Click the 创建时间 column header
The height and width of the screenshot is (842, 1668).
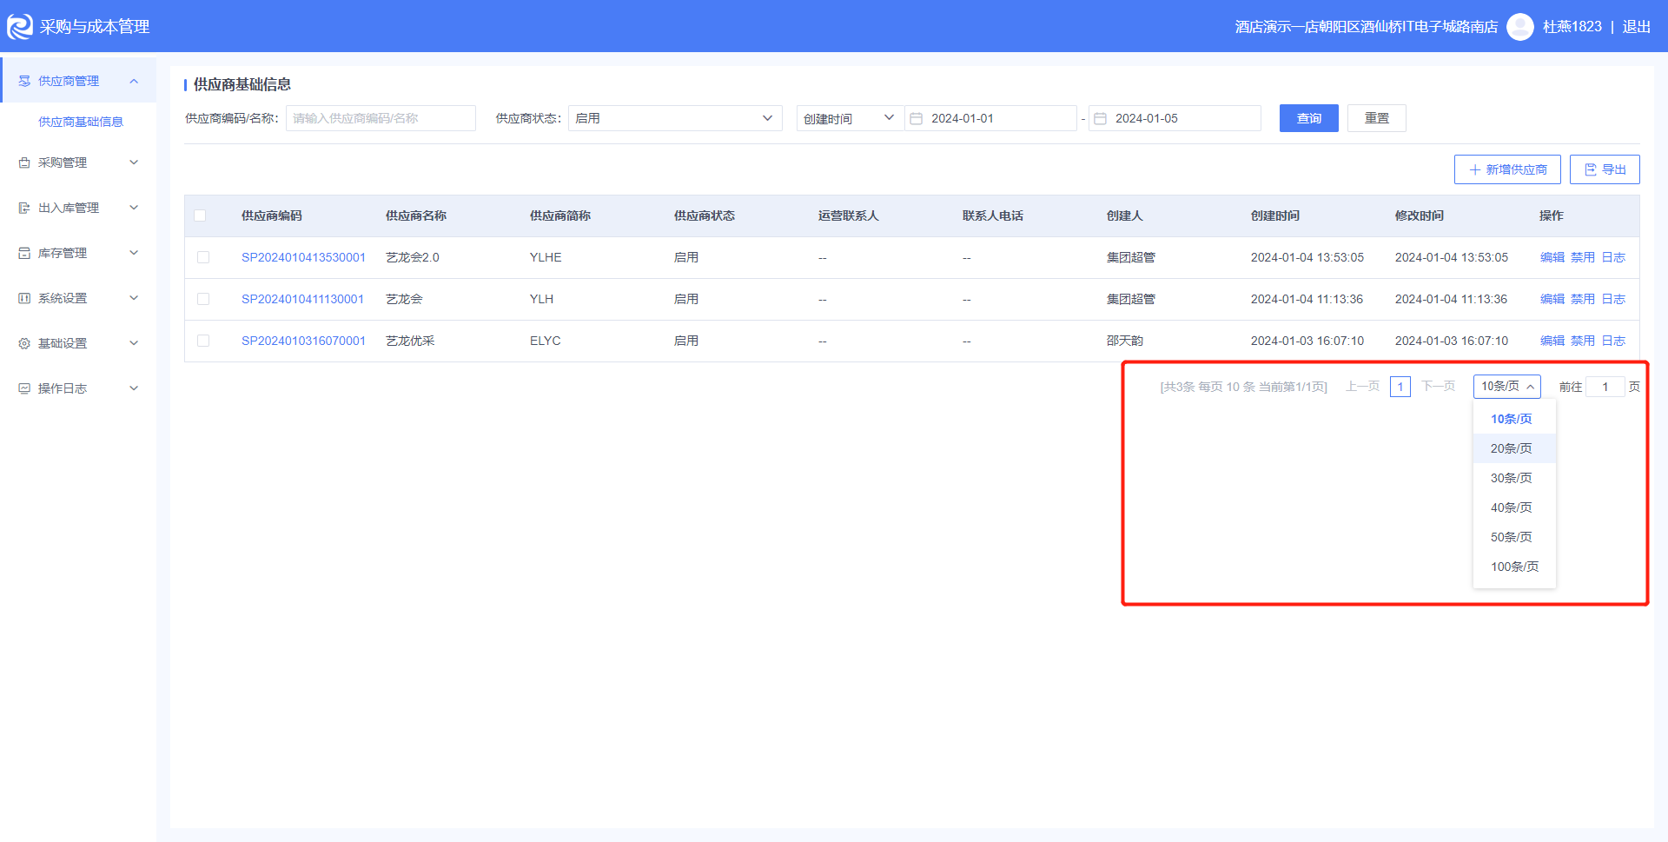1275,215
